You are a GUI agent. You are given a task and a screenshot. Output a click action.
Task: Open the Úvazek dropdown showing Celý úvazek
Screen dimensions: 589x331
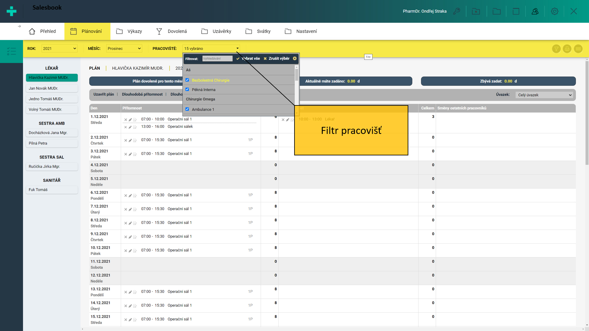[545, 95]
